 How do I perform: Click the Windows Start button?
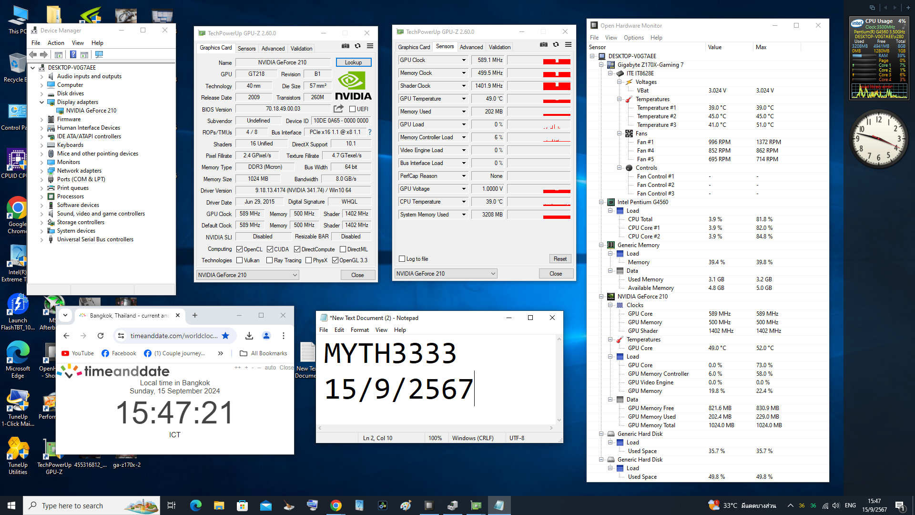click(11, 505)
